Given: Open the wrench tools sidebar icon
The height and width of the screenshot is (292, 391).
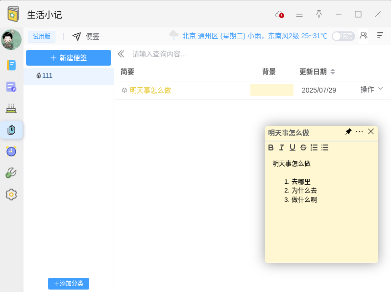Looking at the screenshot, I should click(x=11, y=173).
